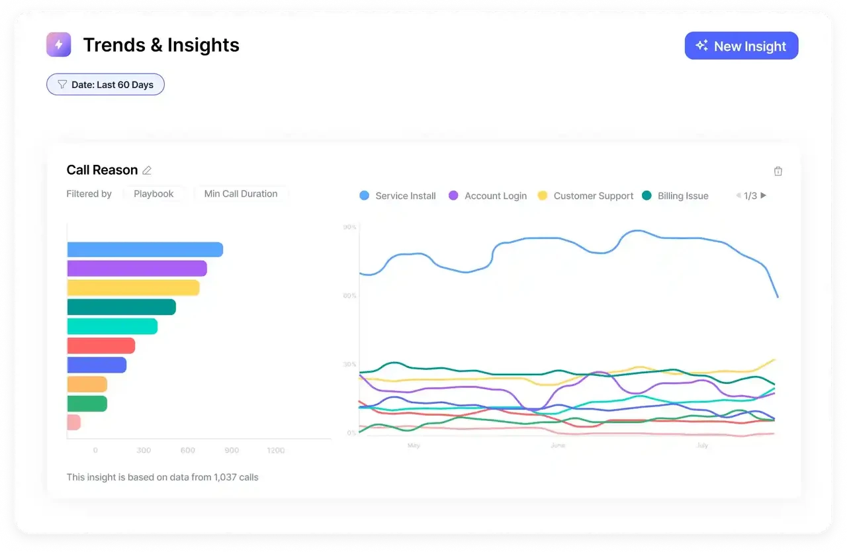
Task: Click the New Insight button
Action: click(x=741, y=46)
